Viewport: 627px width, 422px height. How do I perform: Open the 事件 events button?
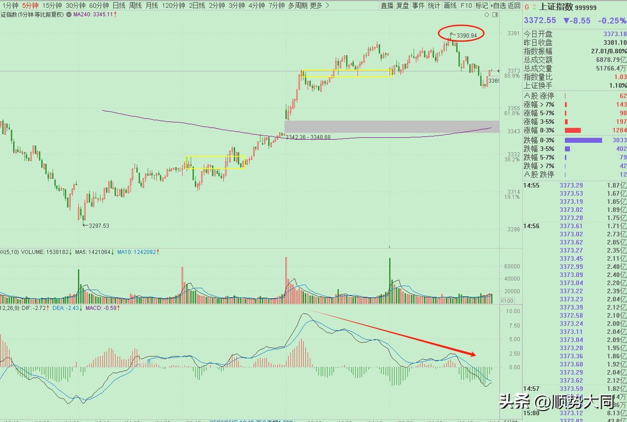click(x=418, y=5)
